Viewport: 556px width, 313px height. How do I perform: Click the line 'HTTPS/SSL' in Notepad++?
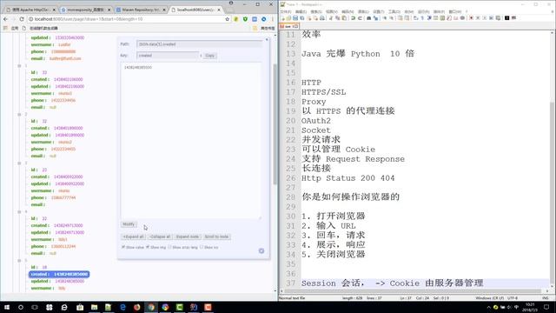click(323, 92)
